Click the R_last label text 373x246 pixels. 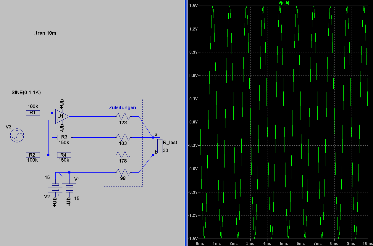click(170, 142)
